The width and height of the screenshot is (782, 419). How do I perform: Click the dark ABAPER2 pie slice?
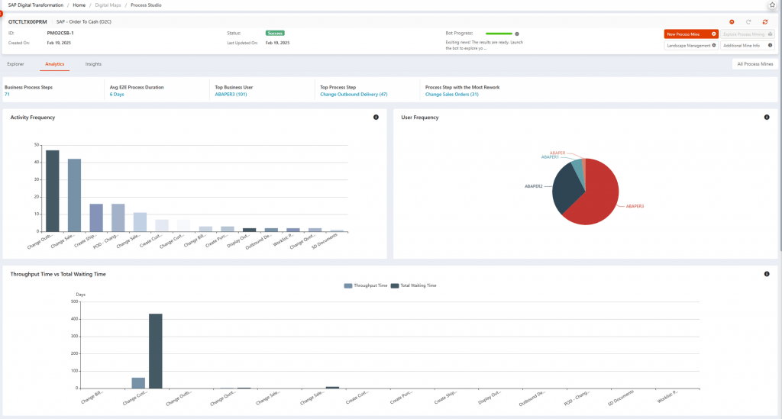point(566,189)
